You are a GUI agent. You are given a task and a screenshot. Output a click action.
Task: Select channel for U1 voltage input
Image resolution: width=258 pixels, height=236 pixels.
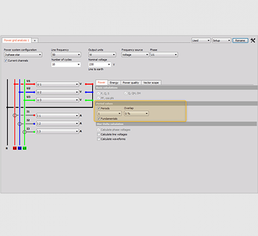(58, 84)
